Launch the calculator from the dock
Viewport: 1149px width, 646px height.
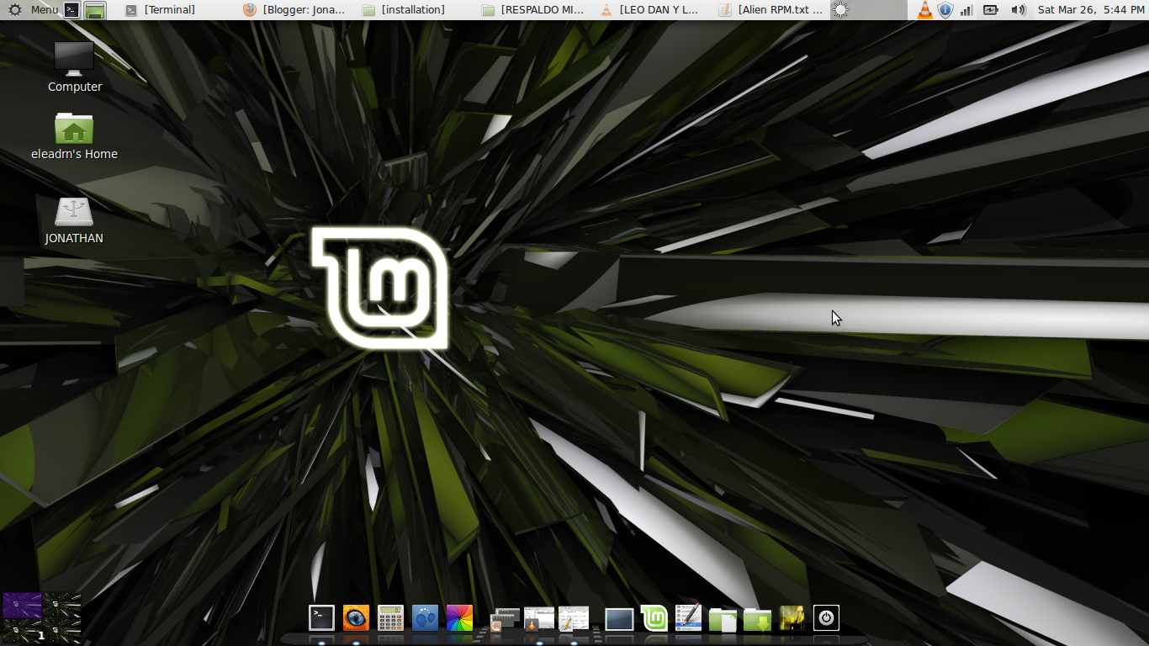390,618
